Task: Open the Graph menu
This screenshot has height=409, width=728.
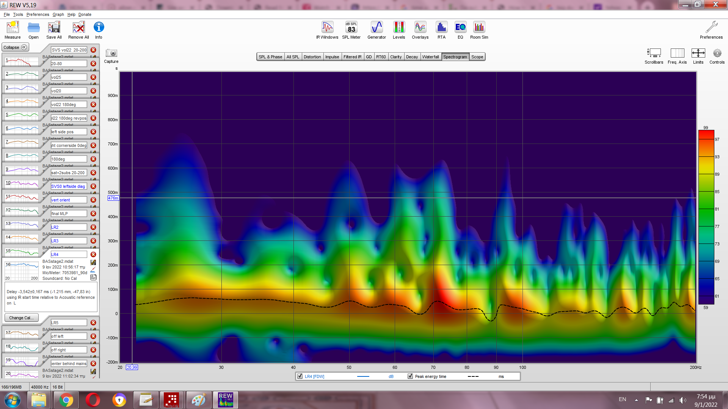Action: [x=58, y=14]
